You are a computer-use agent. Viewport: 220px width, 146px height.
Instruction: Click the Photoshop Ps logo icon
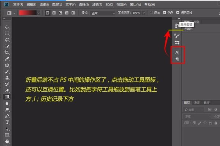coord(6,4)
